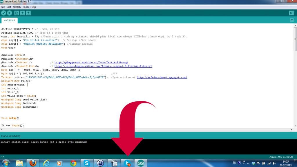The height and width of the screenshot is (167, 297).
Task: Open the blue app with notification badge
Action: click(128, 163)
